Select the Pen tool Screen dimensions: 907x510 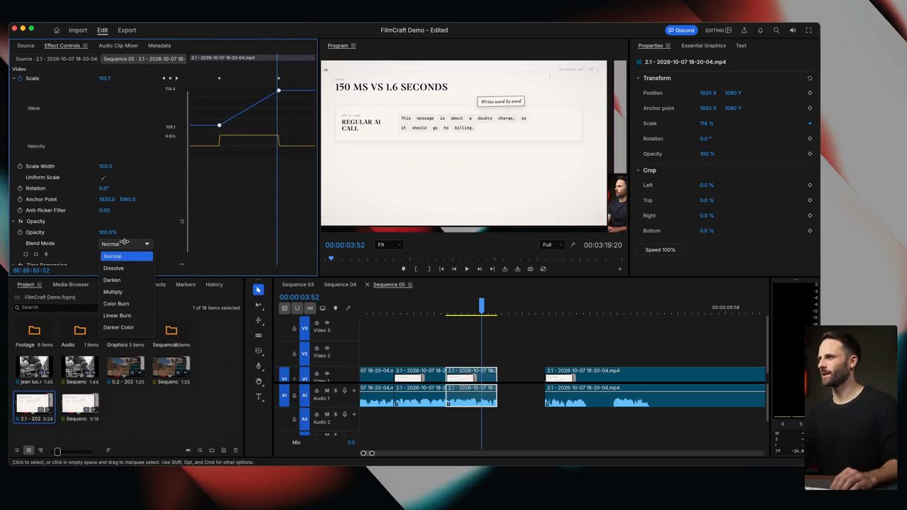(258, 365)
